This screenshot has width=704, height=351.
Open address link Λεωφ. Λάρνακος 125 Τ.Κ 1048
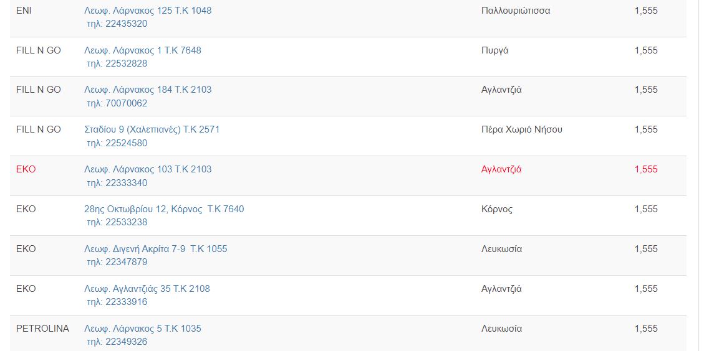(148, 11)
